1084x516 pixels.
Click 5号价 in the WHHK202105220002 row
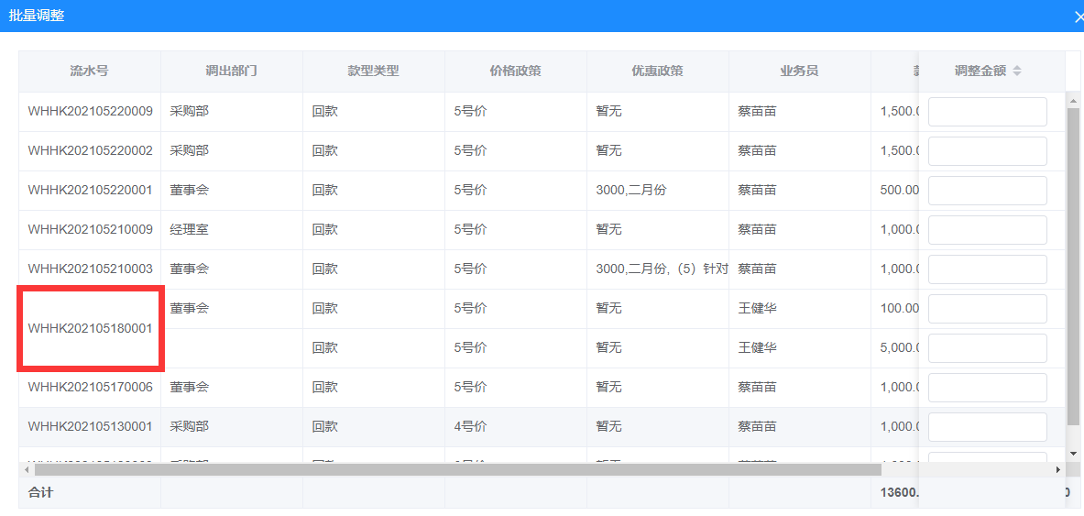click(470, 151)
